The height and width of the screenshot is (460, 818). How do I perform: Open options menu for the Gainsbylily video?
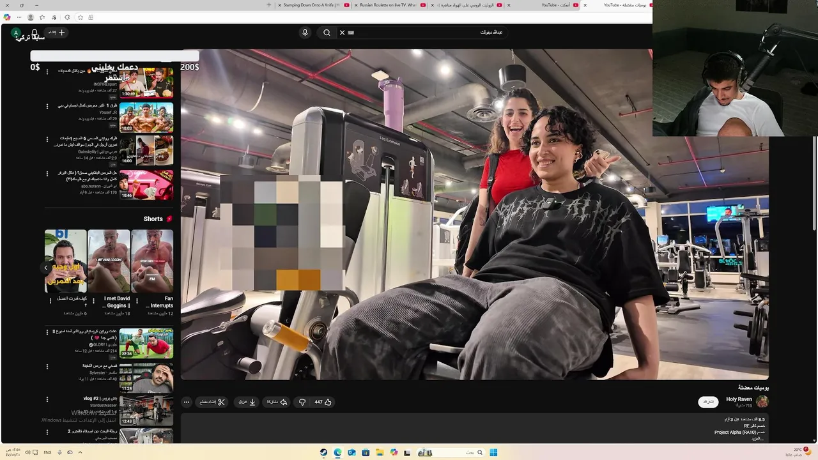click(x=47, y=139)
